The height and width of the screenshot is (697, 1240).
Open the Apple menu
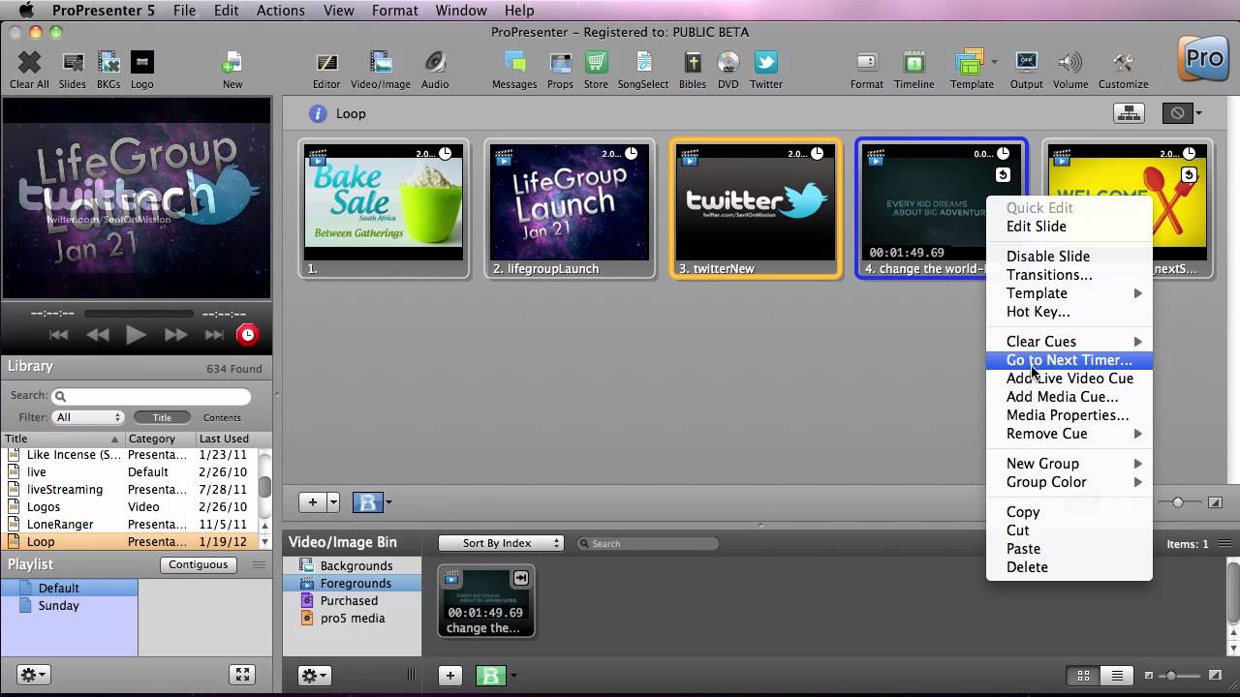[26, 11]
